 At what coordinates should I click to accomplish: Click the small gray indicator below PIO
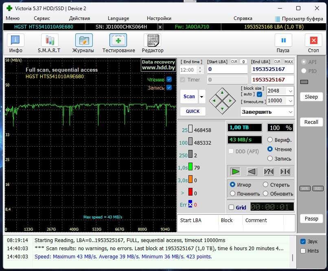coord(304,82)
